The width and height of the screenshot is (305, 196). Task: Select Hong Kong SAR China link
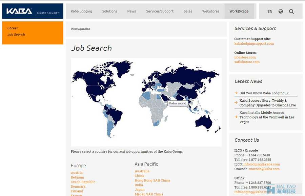[x=152, y=180]
